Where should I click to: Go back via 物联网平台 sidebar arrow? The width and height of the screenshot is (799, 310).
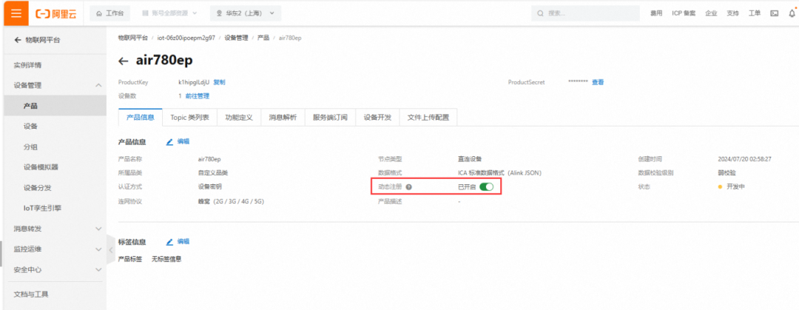[17, 40]
